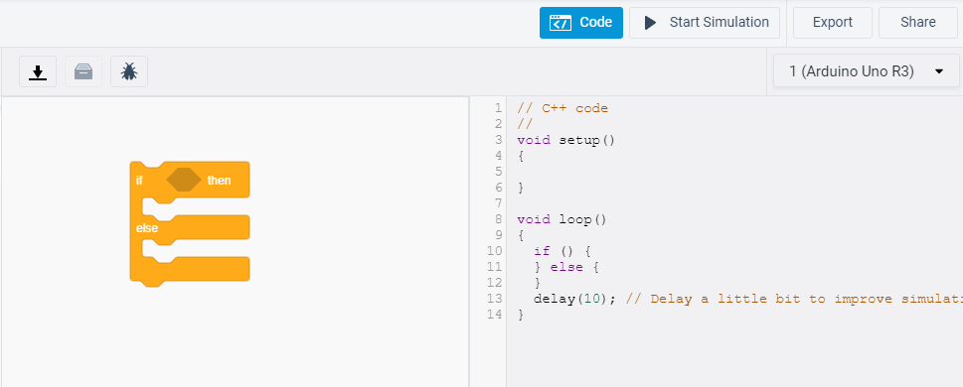Open the Export option
This screenshot has width=963, height=387.
(x=832, y=23)
